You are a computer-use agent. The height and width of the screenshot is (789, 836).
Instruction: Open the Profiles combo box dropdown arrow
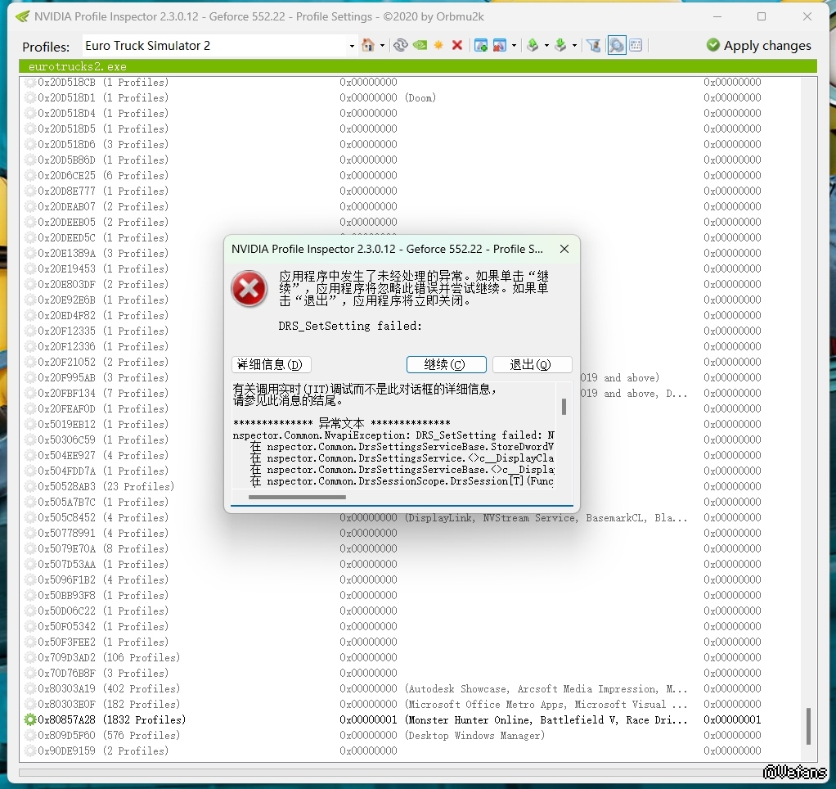(x=352, y=47)
